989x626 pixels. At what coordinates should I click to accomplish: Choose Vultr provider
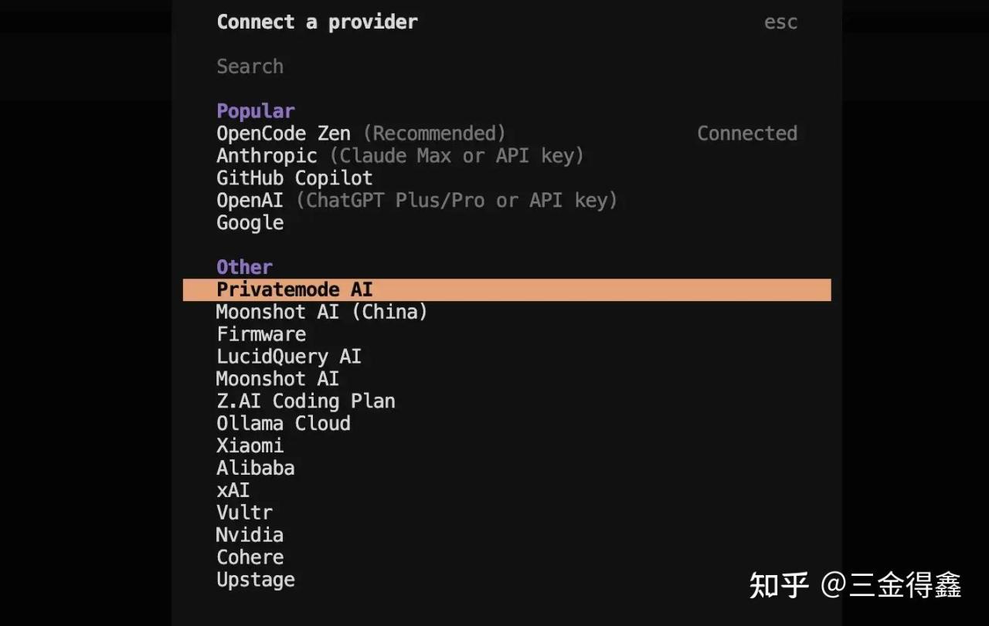[x=244, y=513]
